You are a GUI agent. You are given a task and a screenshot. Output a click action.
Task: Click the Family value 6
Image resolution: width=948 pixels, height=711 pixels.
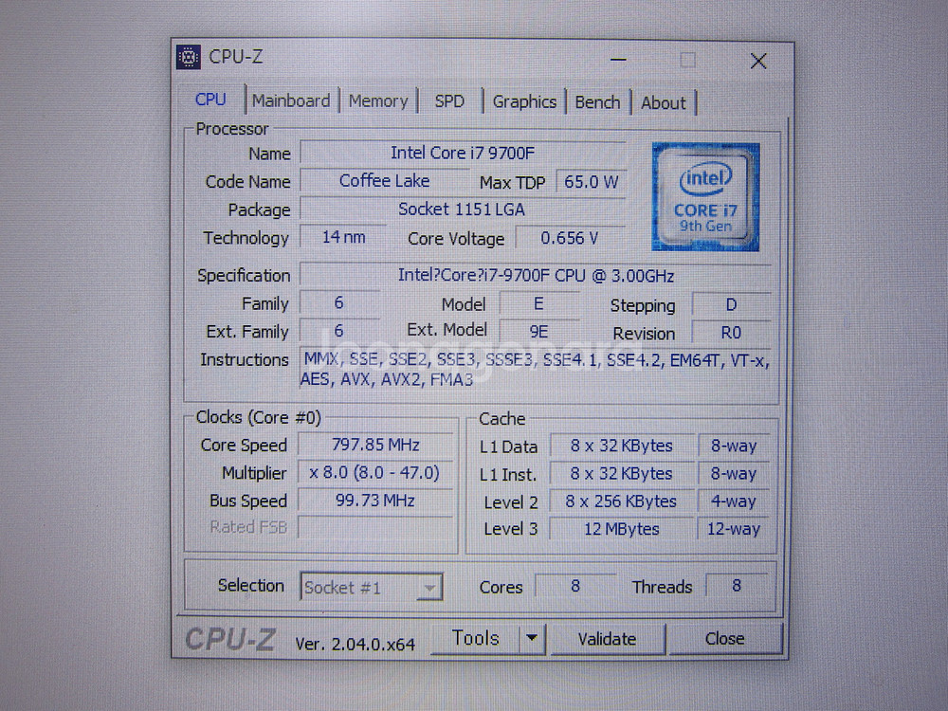(x=339, y=303)
